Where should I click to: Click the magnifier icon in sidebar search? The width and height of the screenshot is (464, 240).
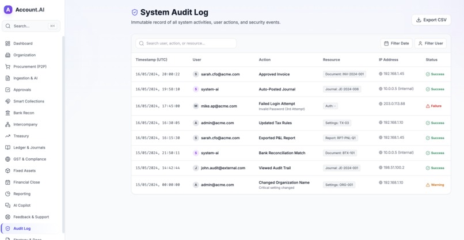tap(8, 26)
